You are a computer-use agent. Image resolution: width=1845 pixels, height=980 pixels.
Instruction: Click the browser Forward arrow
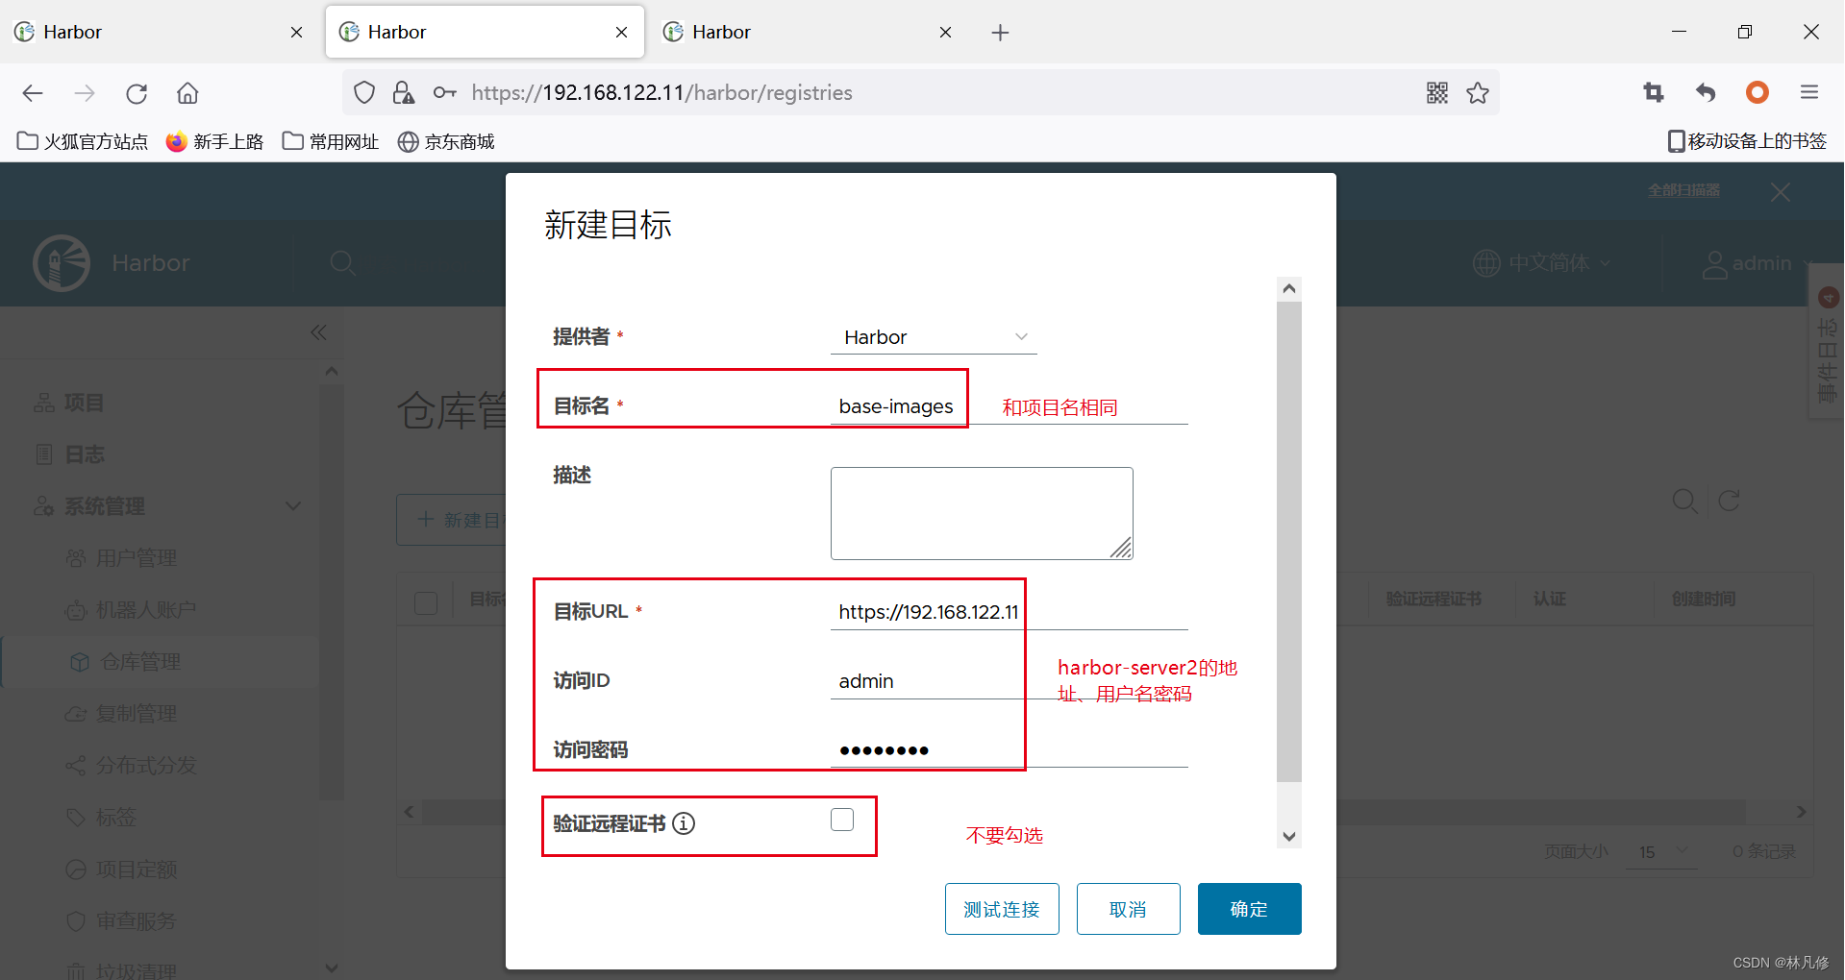(x=85, y=93)
